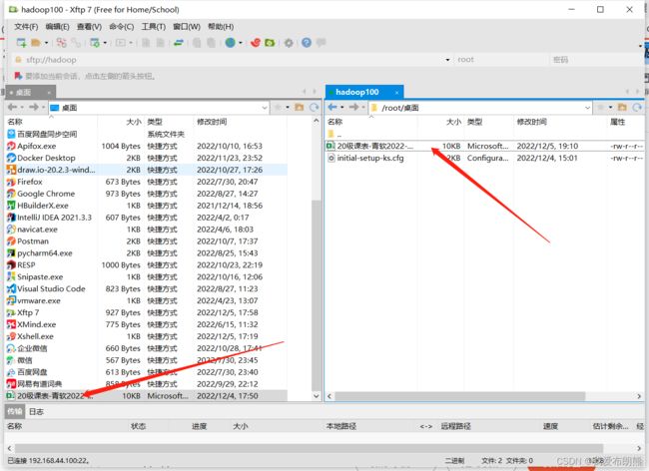The height and width of the screenshot is (471, 649).
Task: Select Google Chrome in local list
Action: coord(147,194)
